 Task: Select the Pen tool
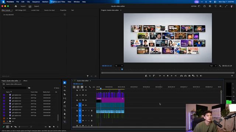pos(65,102)
